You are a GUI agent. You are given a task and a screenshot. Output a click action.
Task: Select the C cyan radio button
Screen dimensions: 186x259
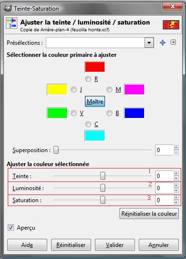[x=88, y=124]
